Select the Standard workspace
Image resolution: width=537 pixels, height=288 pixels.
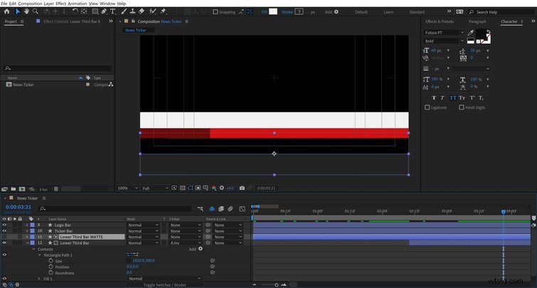[417, 12]
